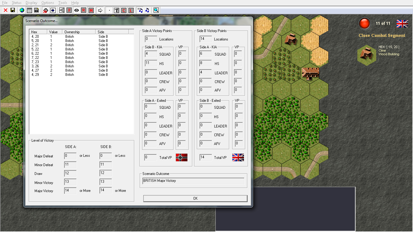Click the Ownership column header
This screenshot has height=232, width=413.
point(79,32)
